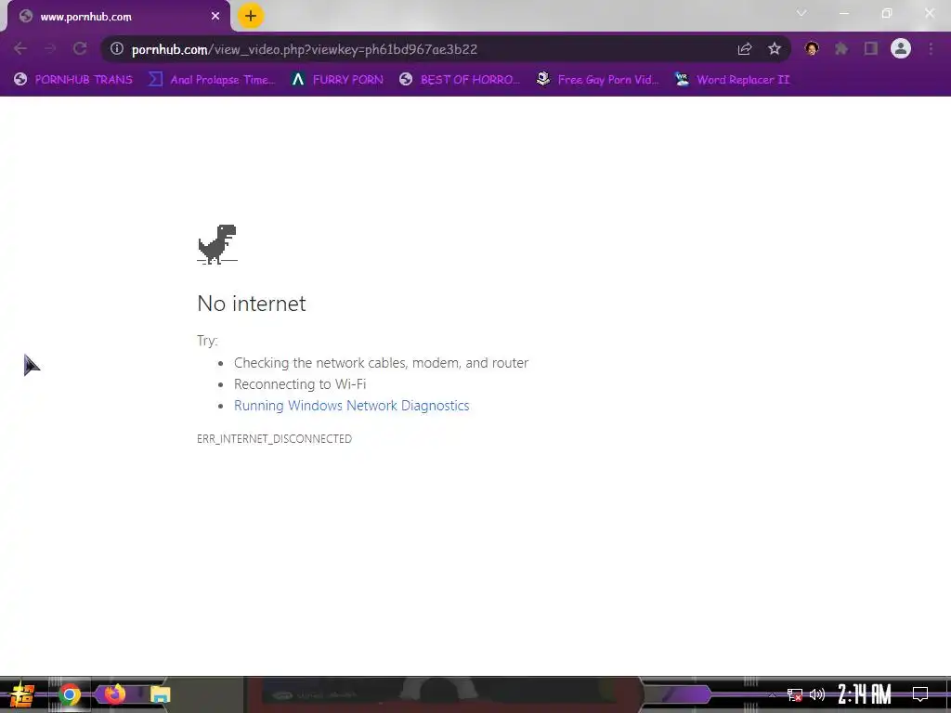951x713 pixels.
Task: Go back using the browser back arrow
Action: [x=20, y=48]
